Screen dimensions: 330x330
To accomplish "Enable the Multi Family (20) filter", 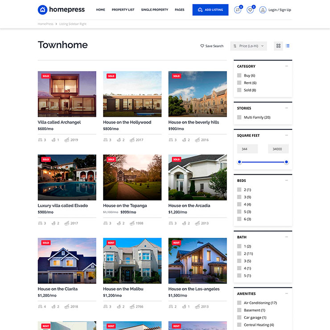I will (239, 117).
